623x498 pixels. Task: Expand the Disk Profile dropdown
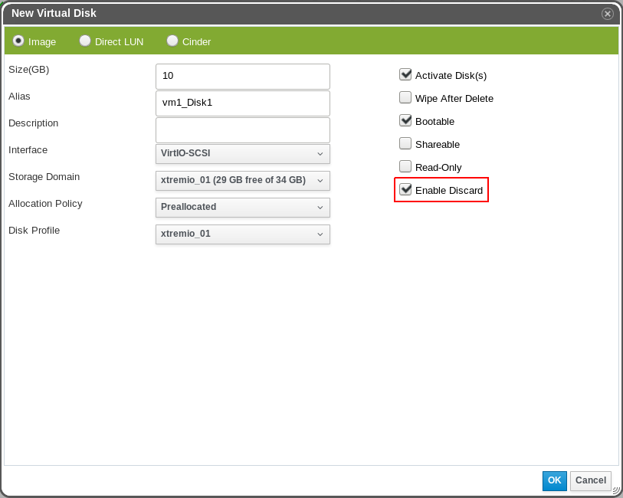pos(242,234)
